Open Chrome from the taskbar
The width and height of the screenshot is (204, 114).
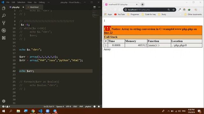(x=33, y=111)
